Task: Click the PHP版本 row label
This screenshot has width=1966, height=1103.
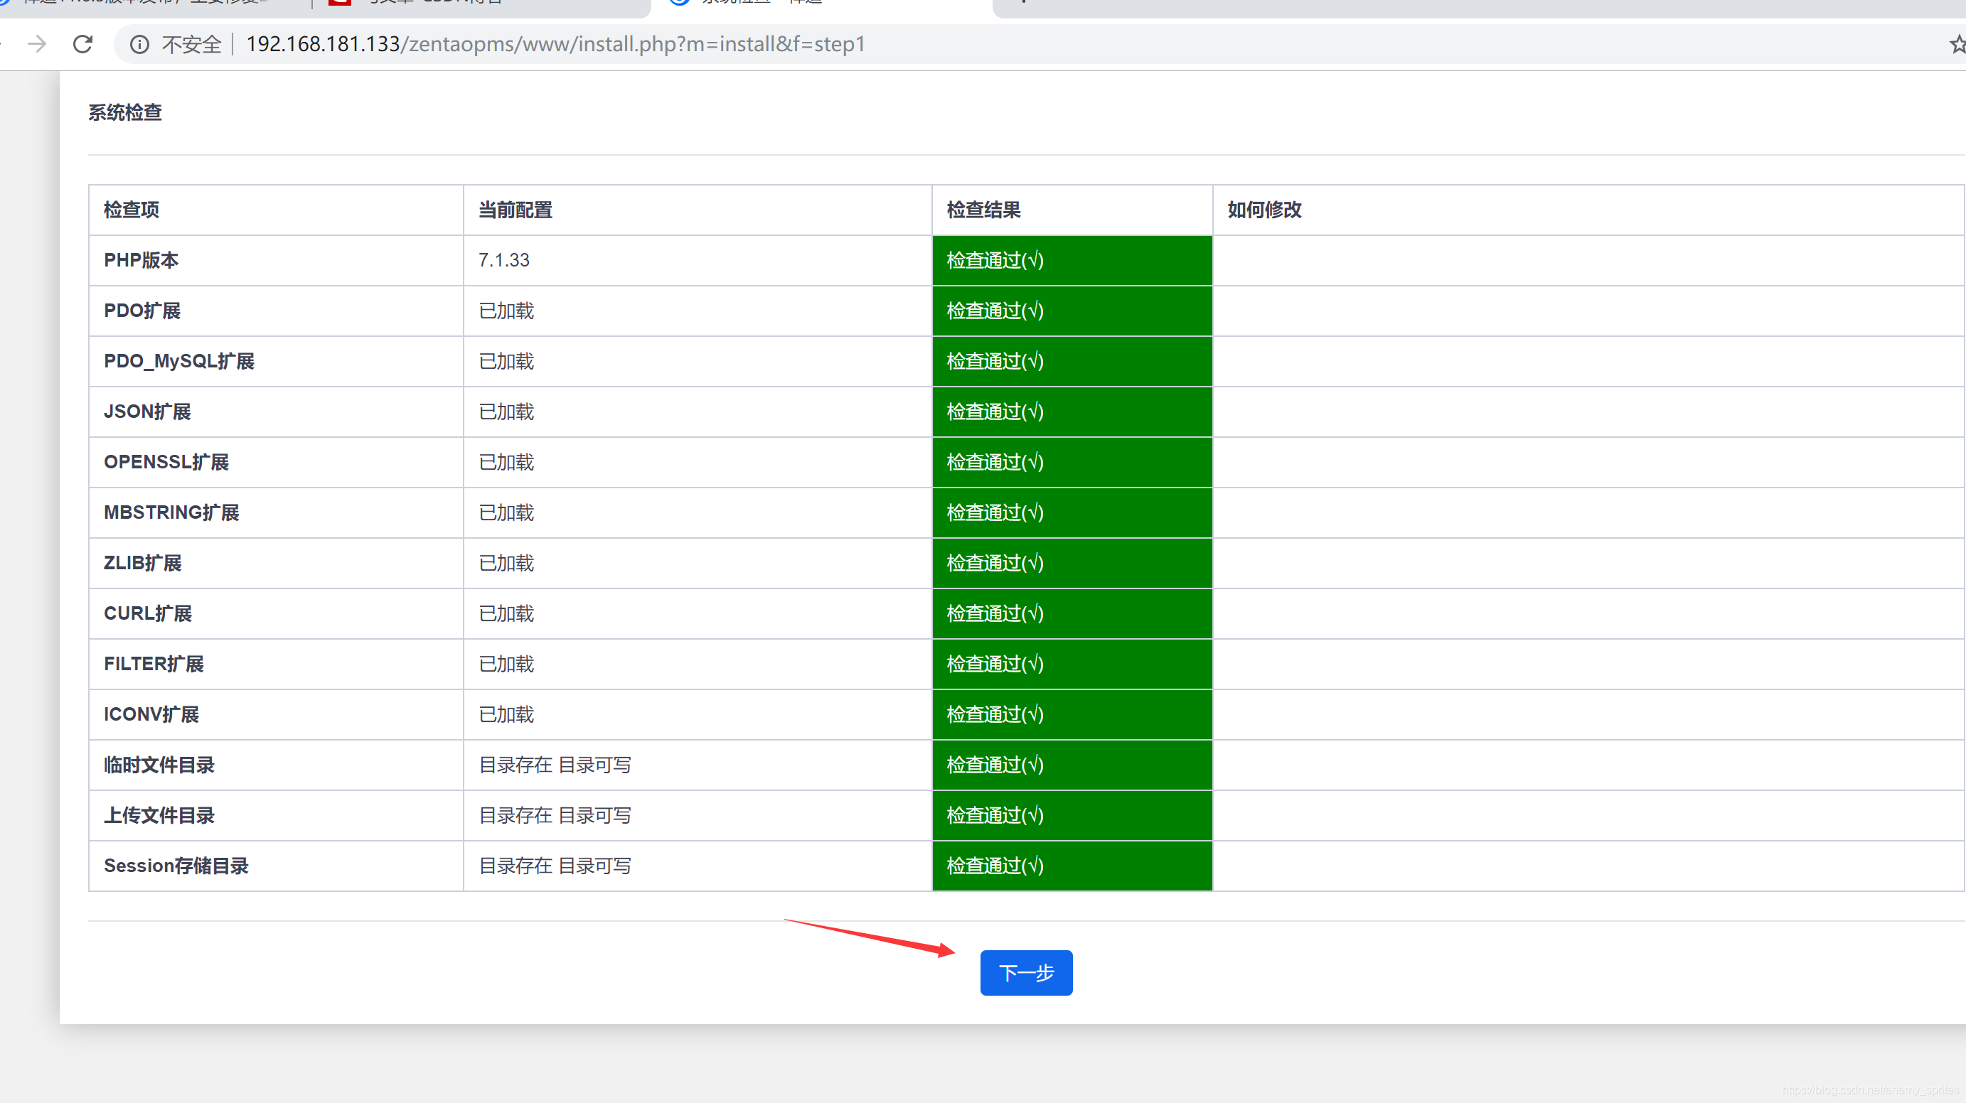Action: click(141, 260)
